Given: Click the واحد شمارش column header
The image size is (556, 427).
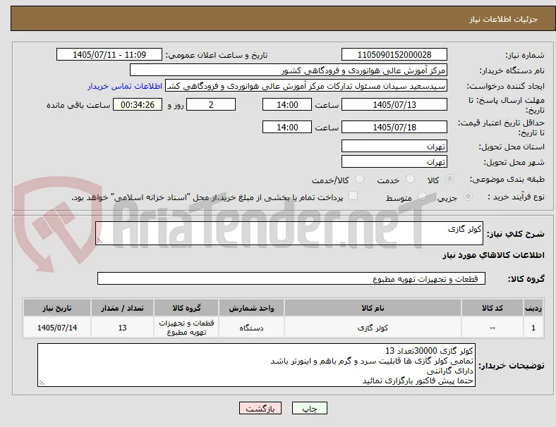Looking at the screenshot, I should pyautogui.click(x=251, y=308).
